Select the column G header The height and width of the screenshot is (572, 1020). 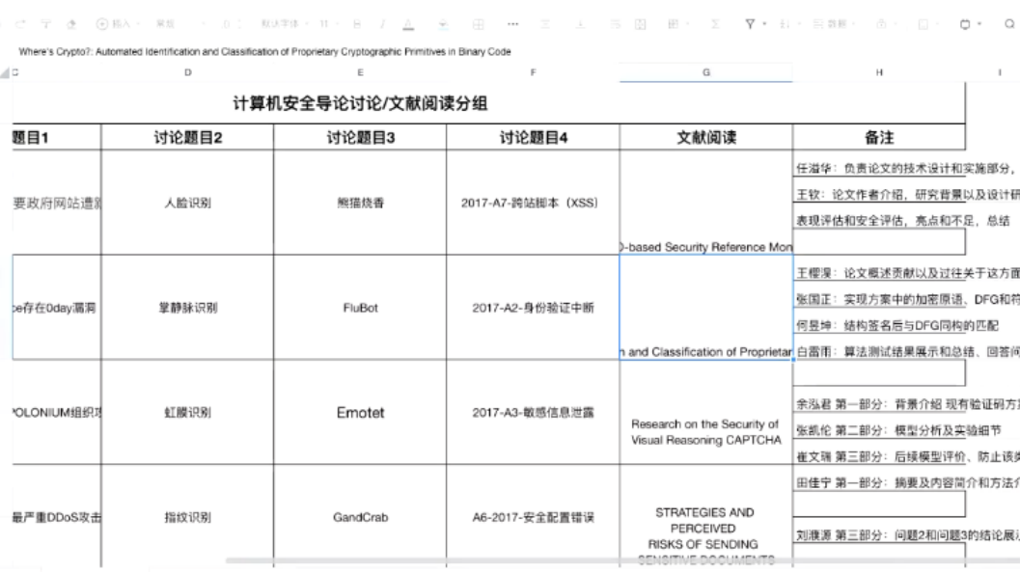coord(705,72)
